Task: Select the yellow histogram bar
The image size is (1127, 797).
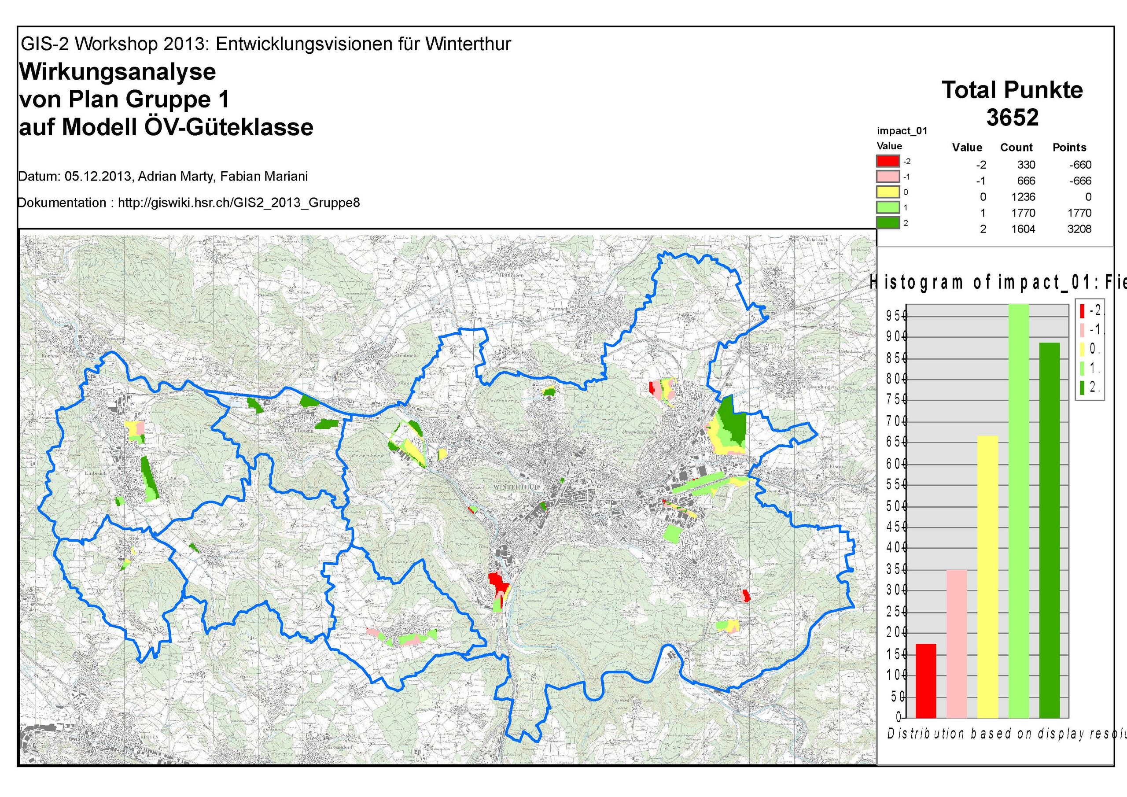Action: coord(987,576)
